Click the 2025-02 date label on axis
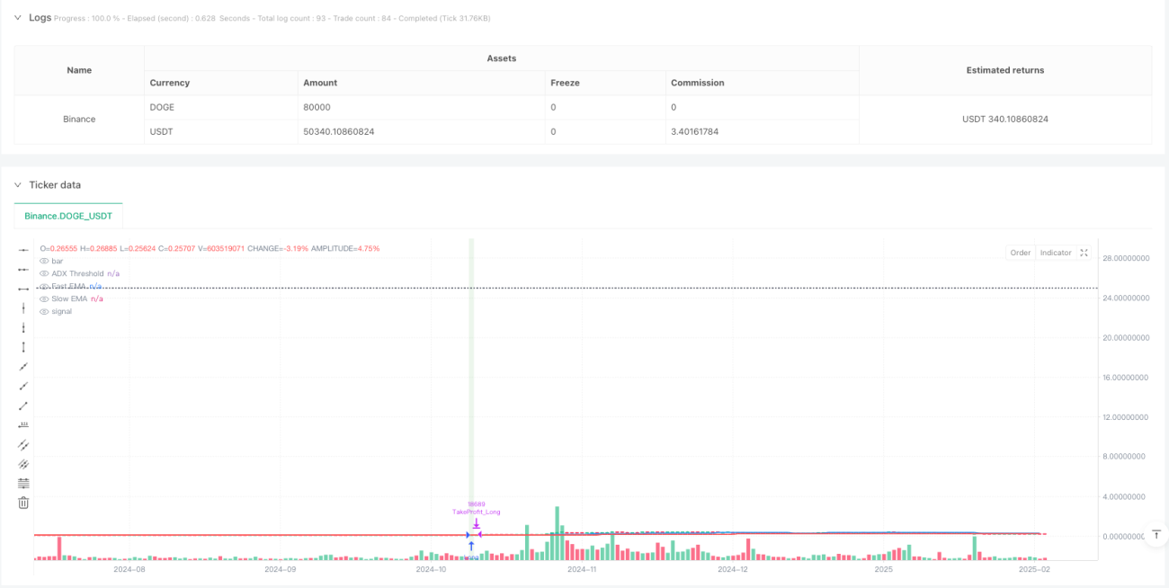The width and height of the screenshot is (1169, 588). [x=1033, y=569]
